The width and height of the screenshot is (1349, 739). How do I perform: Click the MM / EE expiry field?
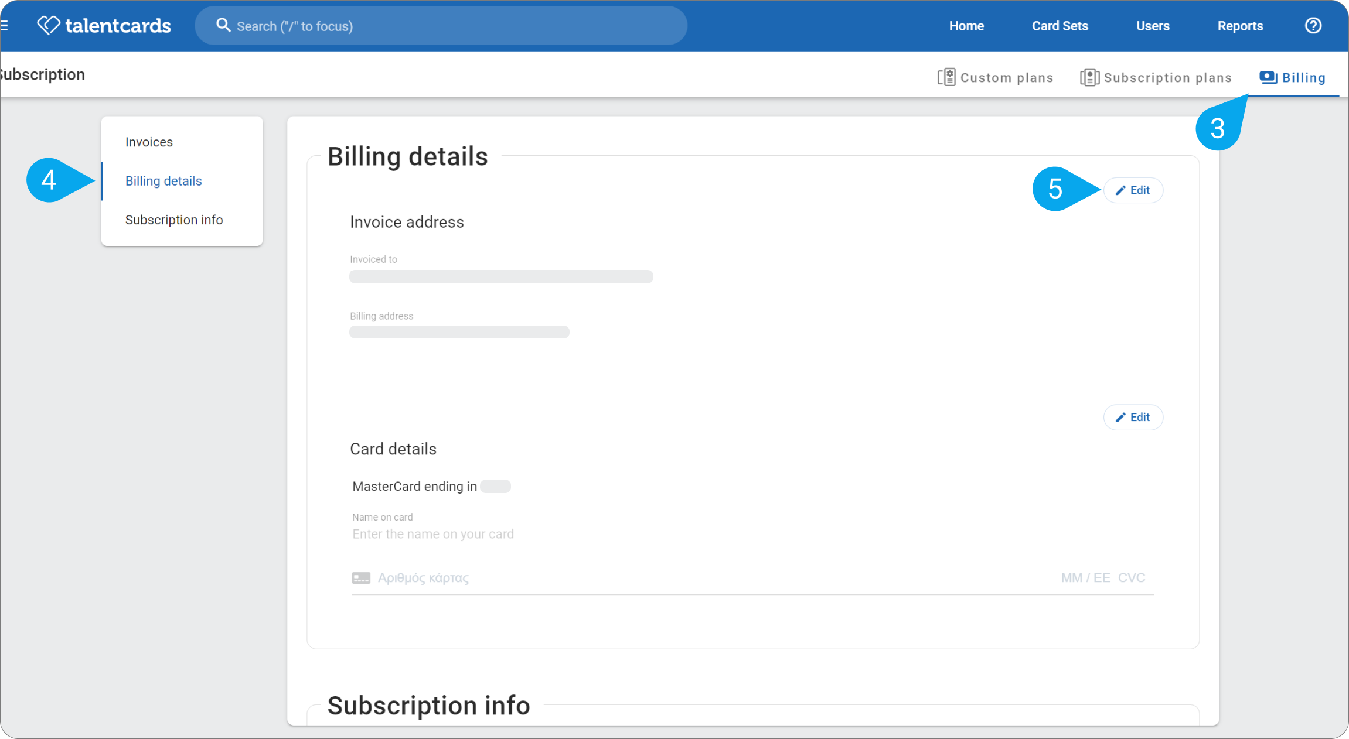1085,578
